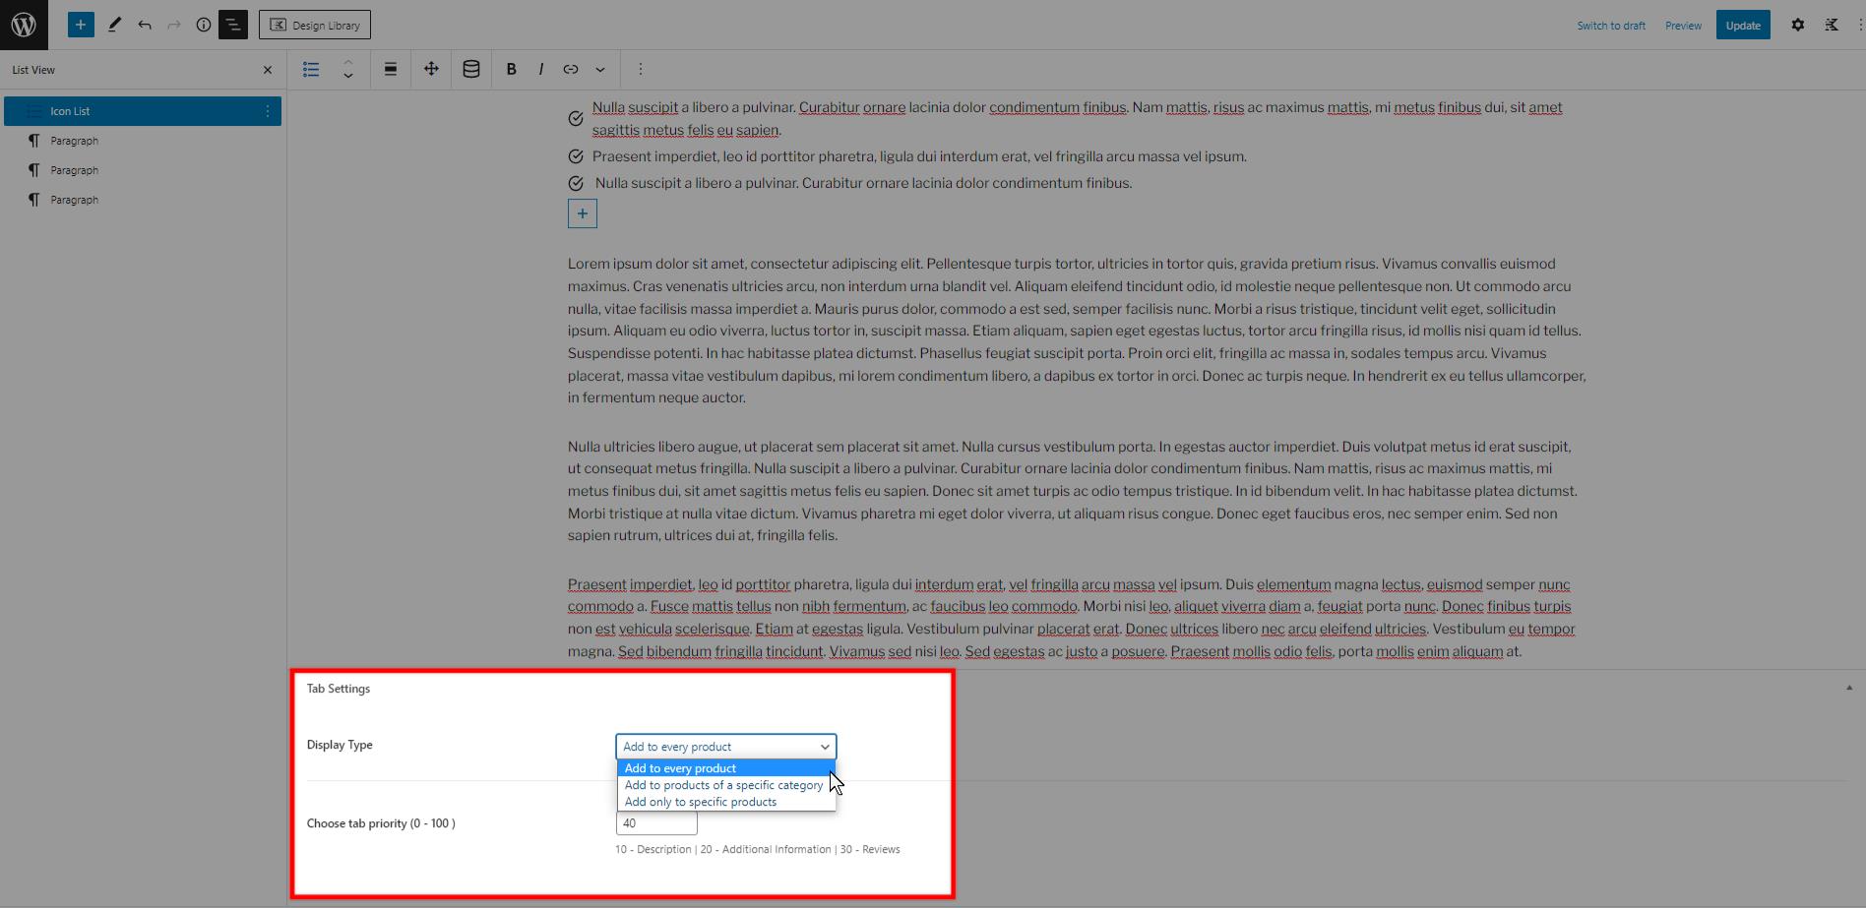Image resolution: width=1866 pixels, height=908 pixels.
Task: Click the Update button
Action: (1742, 25)
